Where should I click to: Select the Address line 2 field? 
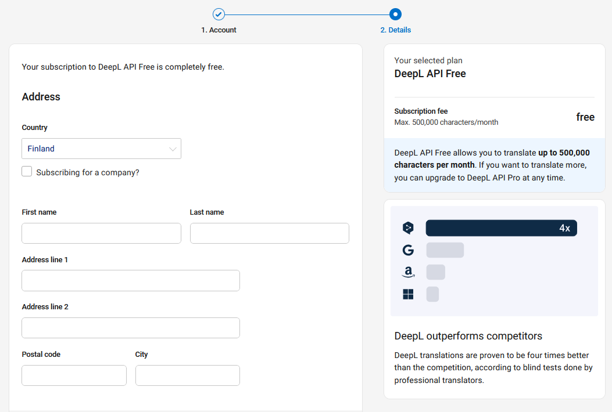point(131,328)
